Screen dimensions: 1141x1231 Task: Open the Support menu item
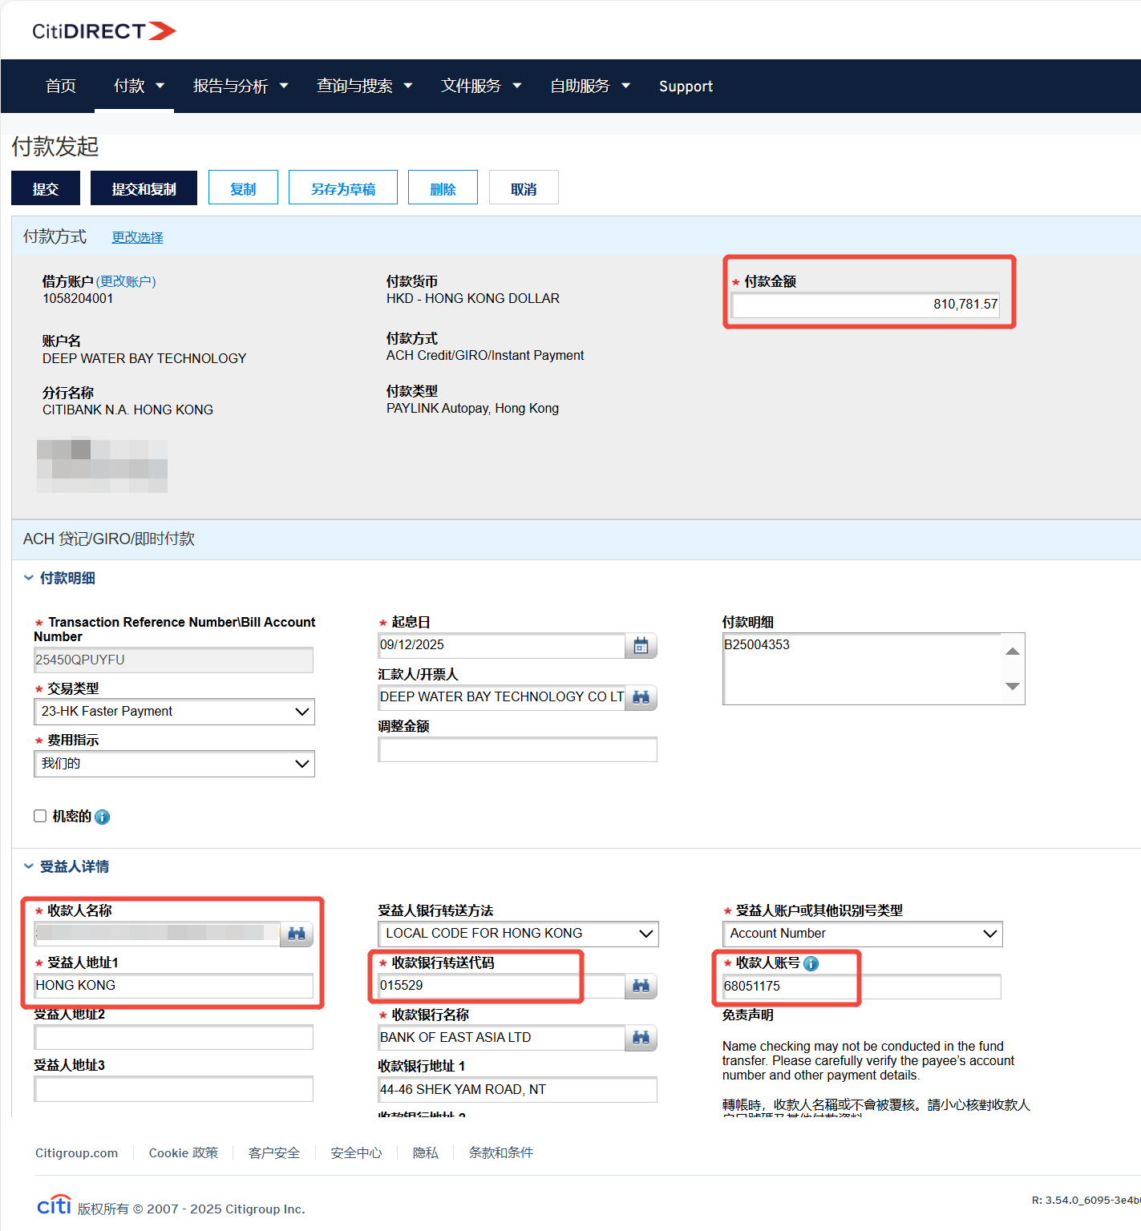click(x=686, y=86)
